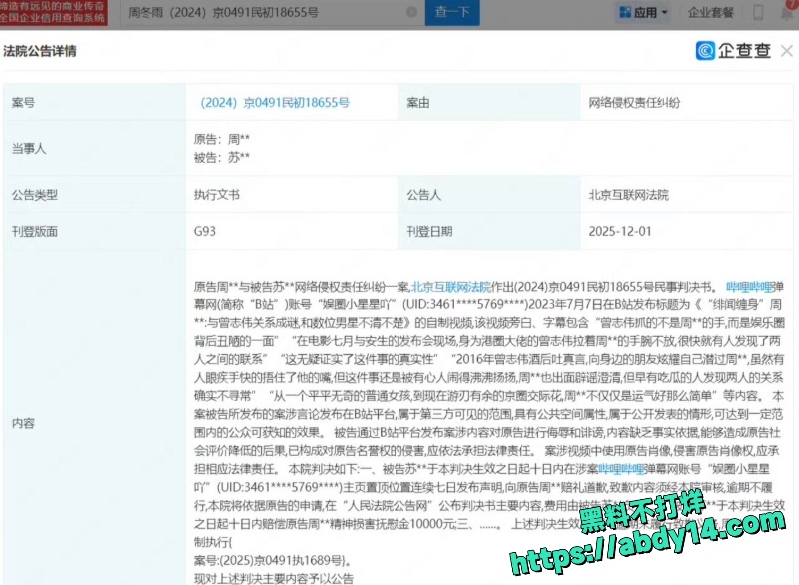Open the notifications bell icon
The width and height of the screenshot is (799, 585).
point(788,13)
